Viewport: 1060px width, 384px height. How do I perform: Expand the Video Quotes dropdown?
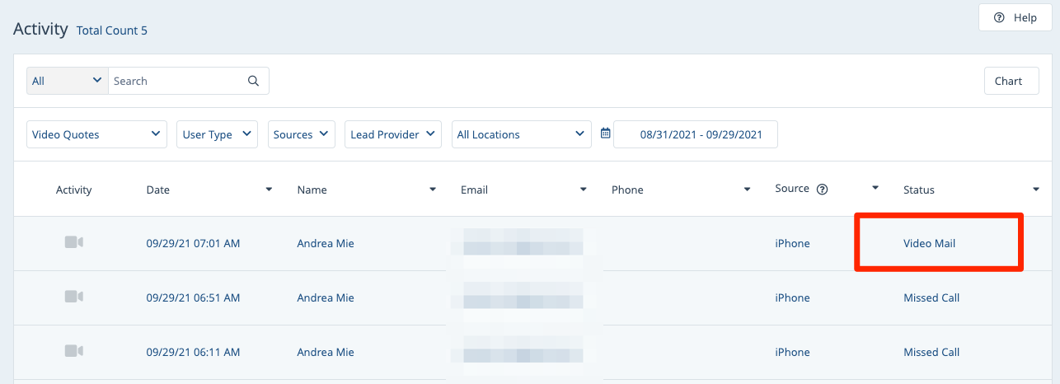point(96,134)
